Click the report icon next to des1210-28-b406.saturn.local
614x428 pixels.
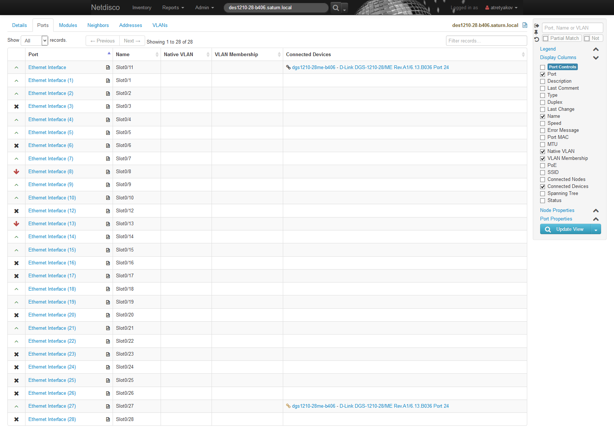pyautogui.click(x=525, y=25)
